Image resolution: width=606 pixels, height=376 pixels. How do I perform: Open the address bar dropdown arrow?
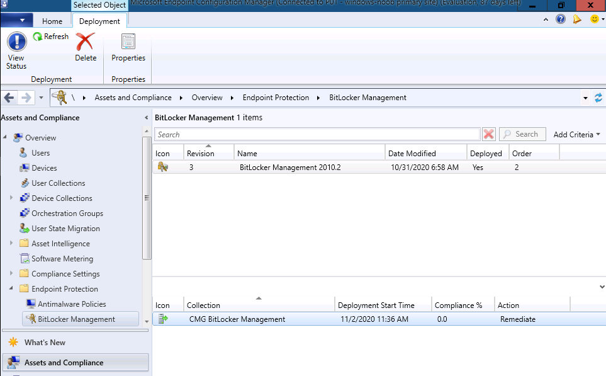coord(585,98)
